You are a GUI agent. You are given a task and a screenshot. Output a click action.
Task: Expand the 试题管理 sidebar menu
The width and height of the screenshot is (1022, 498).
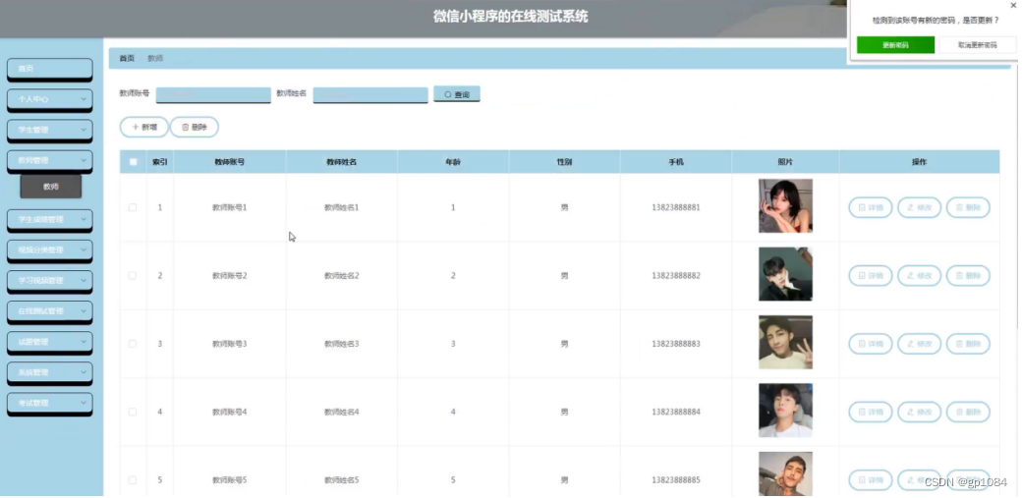coord(49,342)
